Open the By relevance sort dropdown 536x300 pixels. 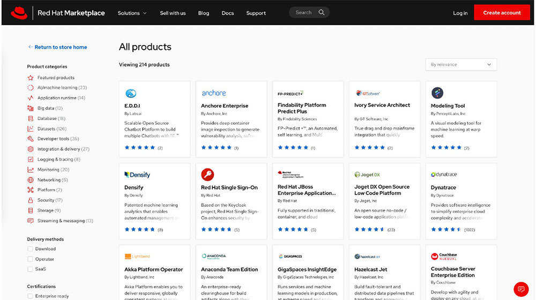[461, 65]
